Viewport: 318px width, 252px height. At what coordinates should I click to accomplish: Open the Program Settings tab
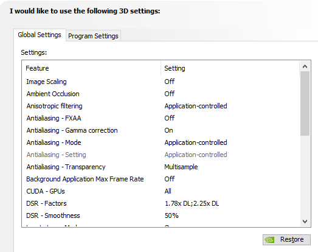[93, 36]
